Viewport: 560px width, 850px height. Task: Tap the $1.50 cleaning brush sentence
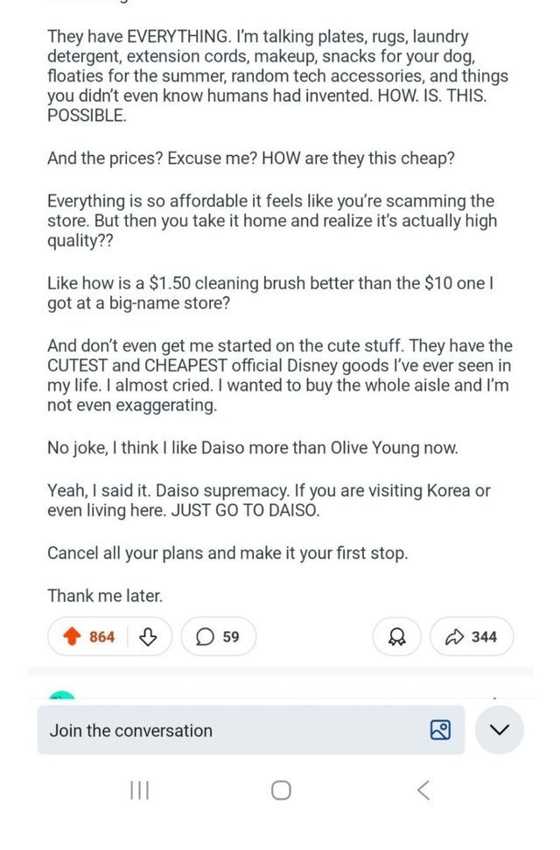pyautogui.click(x=269, y=294)
